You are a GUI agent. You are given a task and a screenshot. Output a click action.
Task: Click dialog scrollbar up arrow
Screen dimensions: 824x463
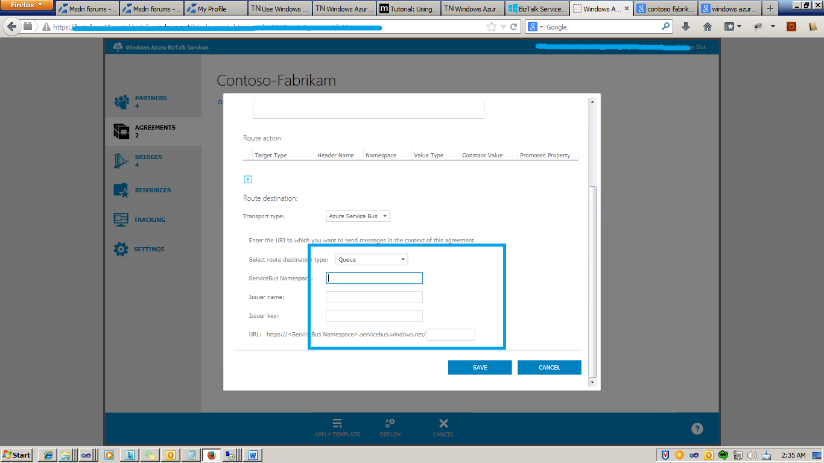(592, 102)
